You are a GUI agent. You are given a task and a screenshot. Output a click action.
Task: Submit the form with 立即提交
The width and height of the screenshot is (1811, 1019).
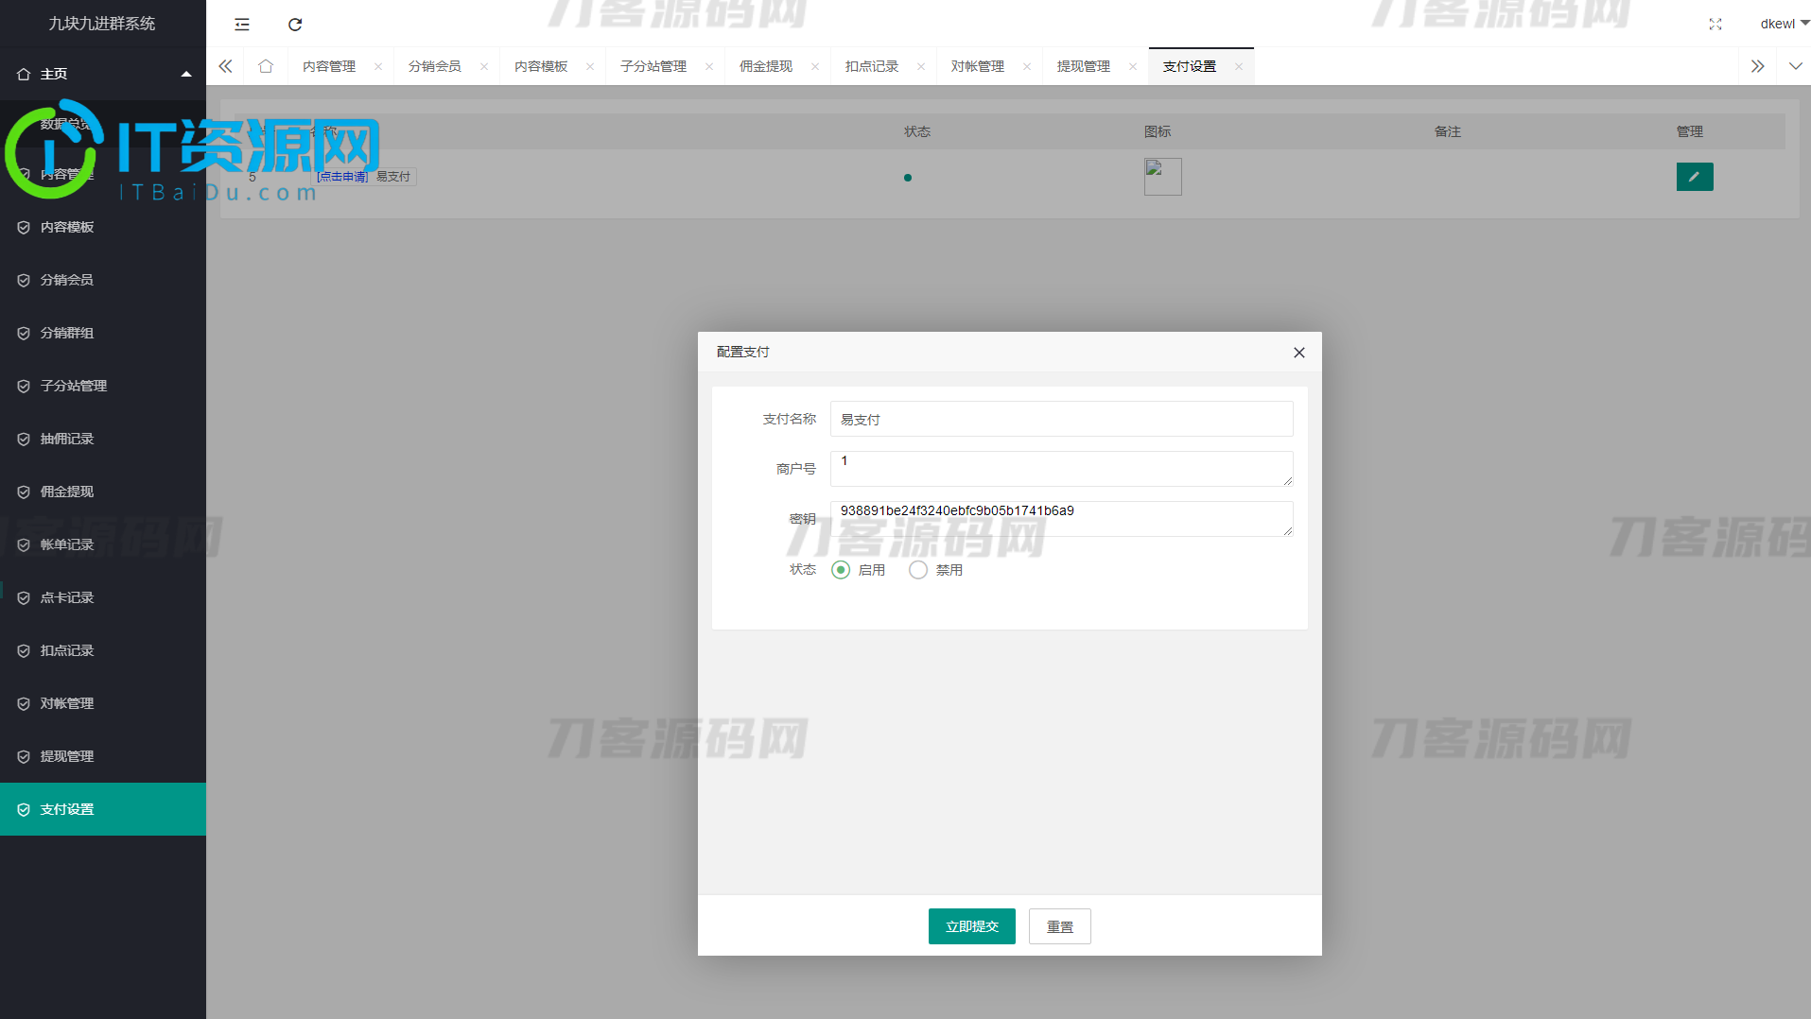pyautogui.click(x=972, y=926)
